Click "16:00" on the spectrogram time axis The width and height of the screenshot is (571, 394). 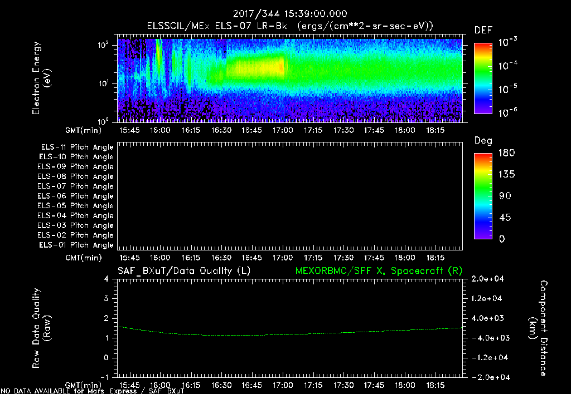[x=160, y=130]
